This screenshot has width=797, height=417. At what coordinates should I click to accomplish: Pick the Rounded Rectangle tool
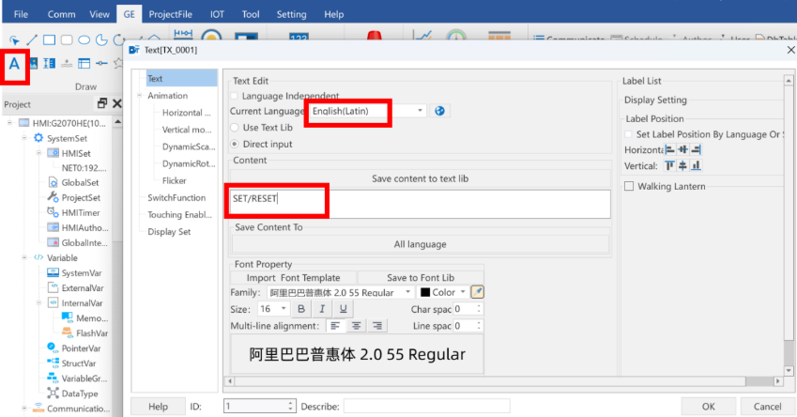[x=67, y=39]
